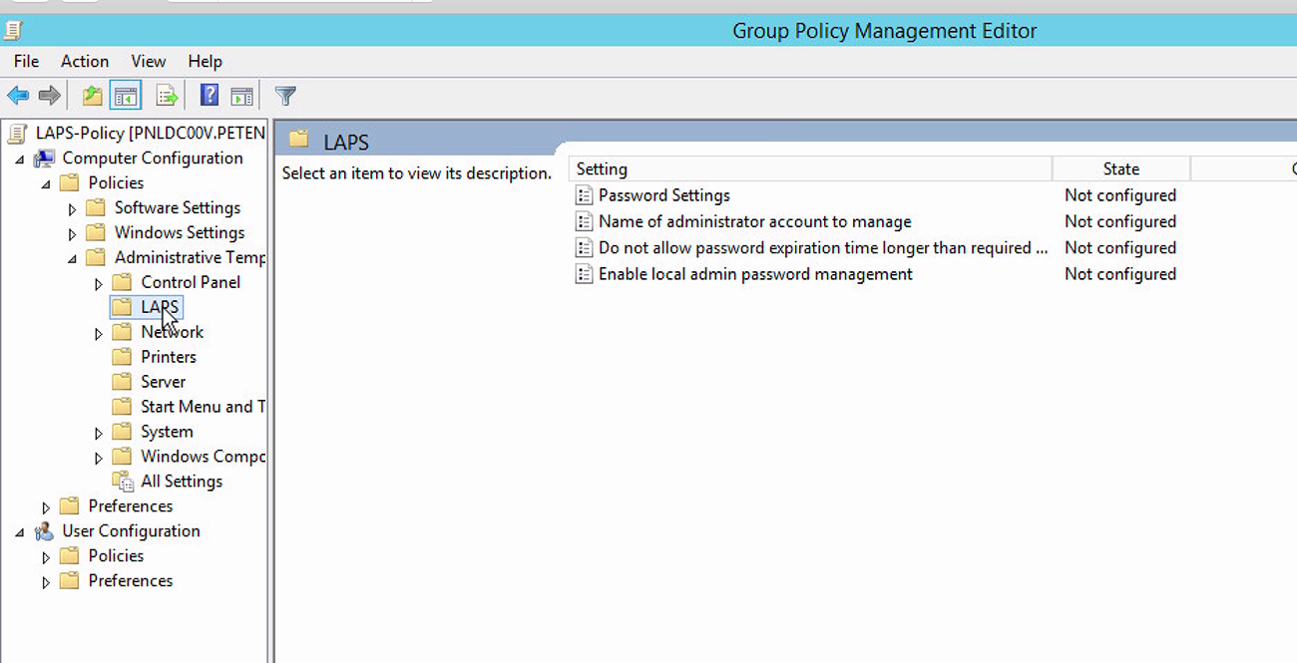
Task: Expand the Preferences node under User Configuration
Action: [x=46, y=580]
